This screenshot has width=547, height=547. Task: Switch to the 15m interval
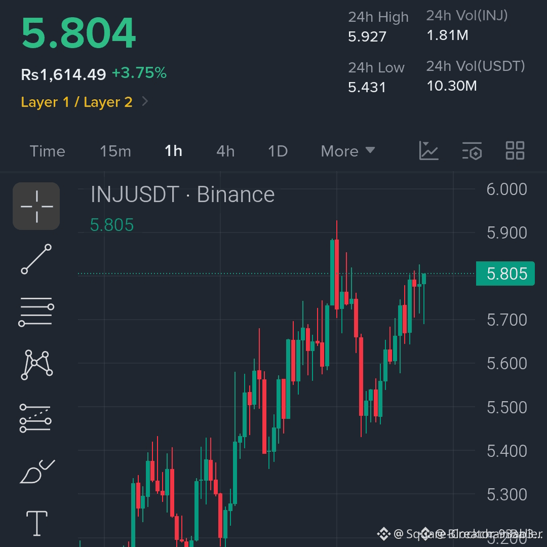click(x=115, y=151)
